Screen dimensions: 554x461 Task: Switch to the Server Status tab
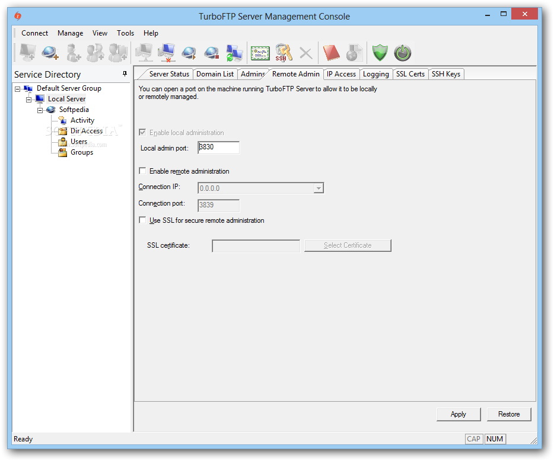tap(169, 74)
